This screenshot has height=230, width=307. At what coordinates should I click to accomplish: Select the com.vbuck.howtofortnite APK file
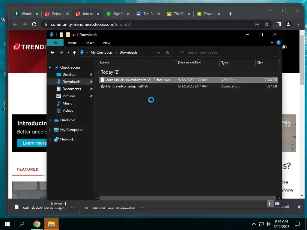188,80
